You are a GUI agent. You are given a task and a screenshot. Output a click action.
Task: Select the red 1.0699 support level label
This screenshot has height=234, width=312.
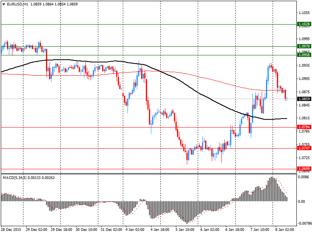[x=304, y=169]
